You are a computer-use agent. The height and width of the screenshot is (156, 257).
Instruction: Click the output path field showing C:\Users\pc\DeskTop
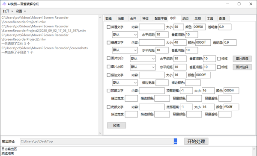pyautogui.click(x=97, y=141)
